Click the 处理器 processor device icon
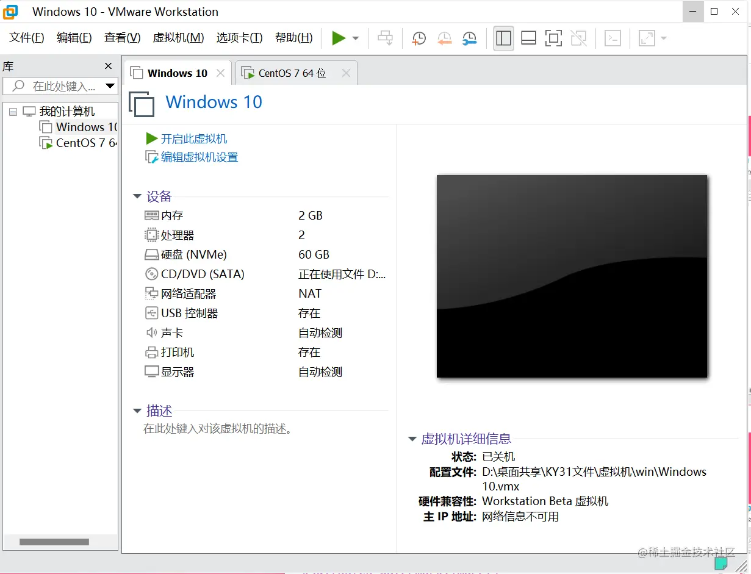This screenshot has height=574, width=751. 151,235
